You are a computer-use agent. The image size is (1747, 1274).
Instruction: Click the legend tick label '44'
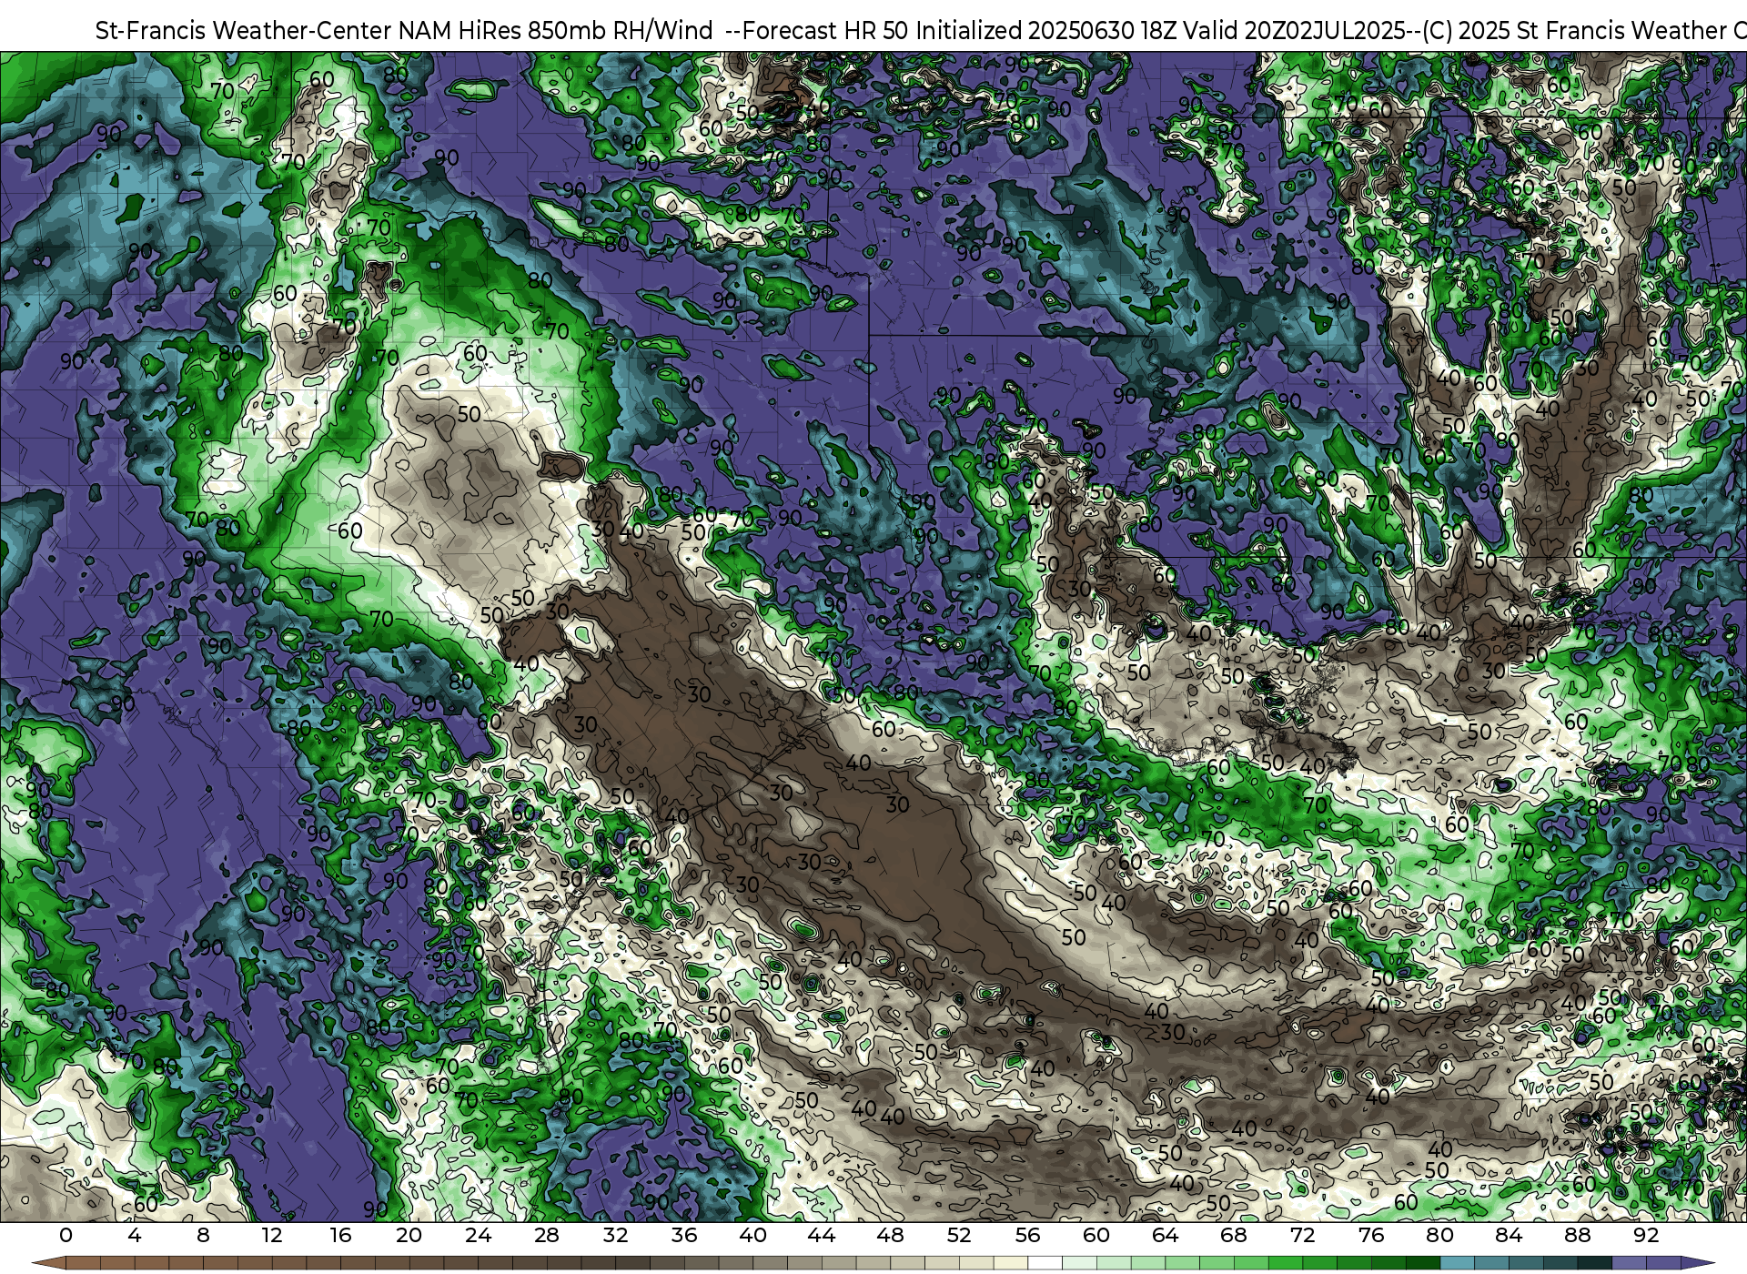[x=822, y=1235]
